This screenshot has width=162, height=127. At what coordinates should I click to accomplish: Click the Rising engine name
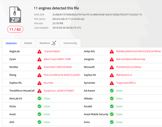click(13, 75)
